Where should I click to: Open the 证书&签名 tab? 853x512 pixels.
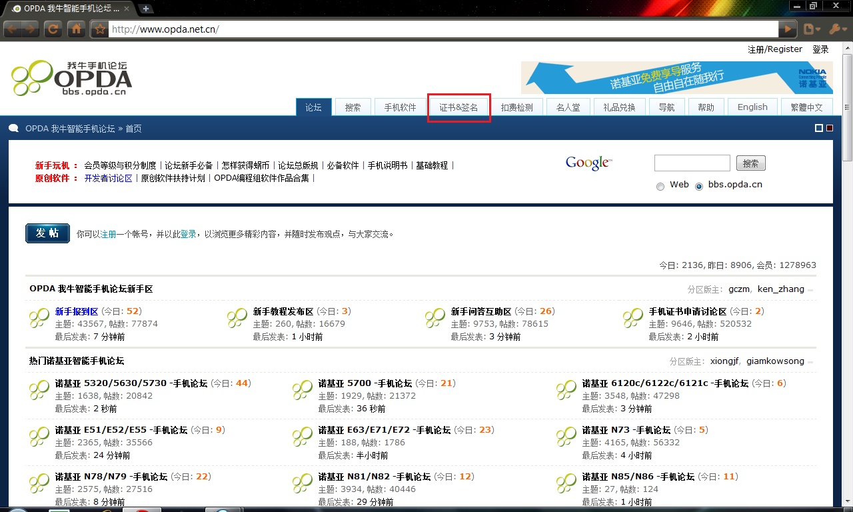pos(459,107)
